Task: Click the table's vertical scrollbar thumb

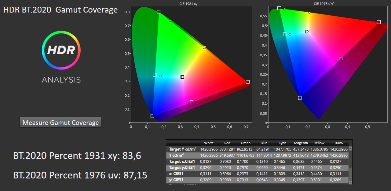Action: pyautogui.click(x=350, y=158)
